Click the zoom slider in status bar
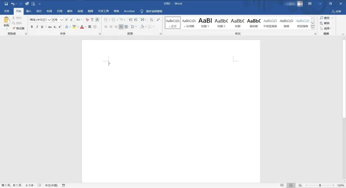This screenshot has width=346, height=188. pyautogui.click(x=320, y=185)
